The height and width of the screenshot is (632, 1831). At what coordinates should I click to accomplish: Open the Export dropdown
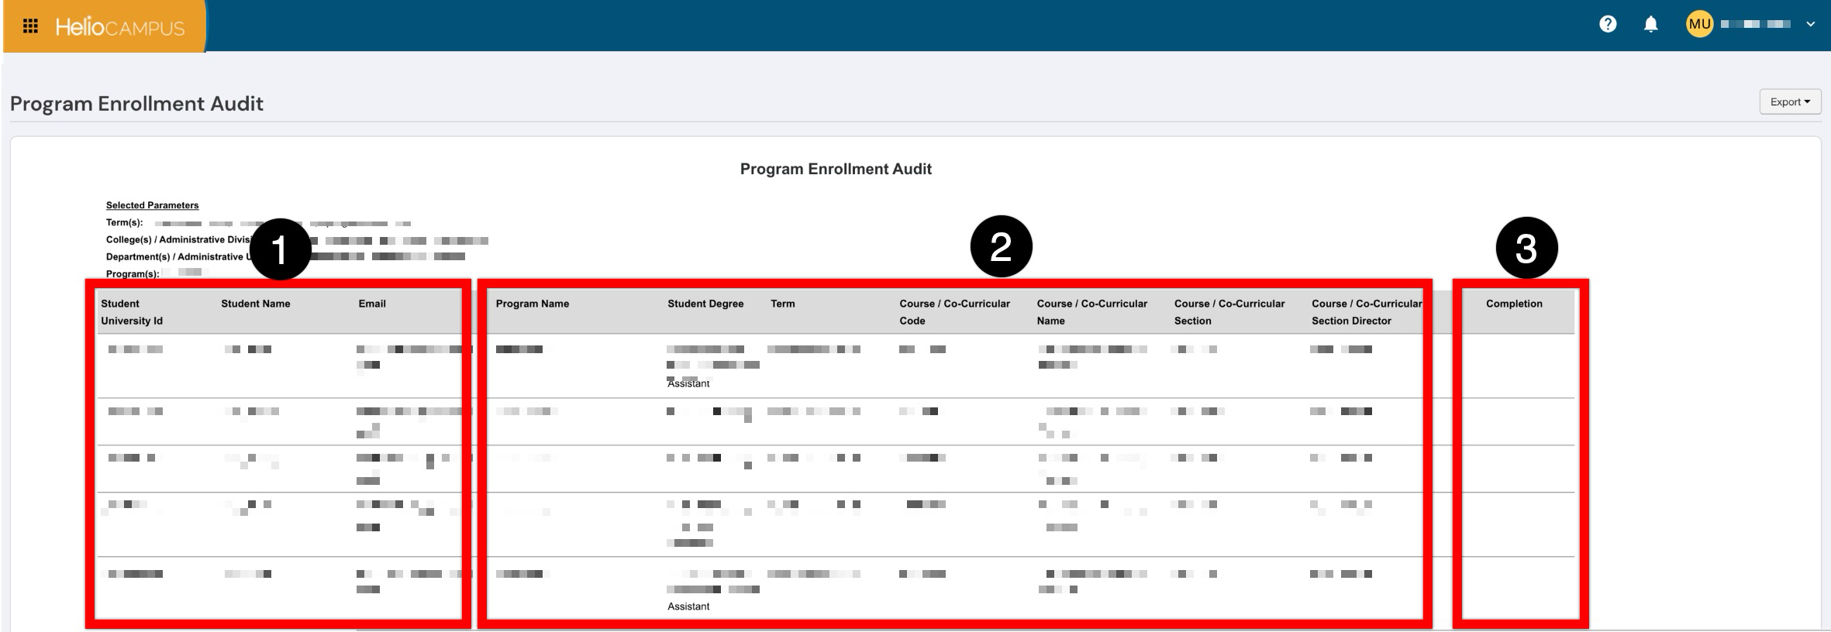tap(1789, 101)
